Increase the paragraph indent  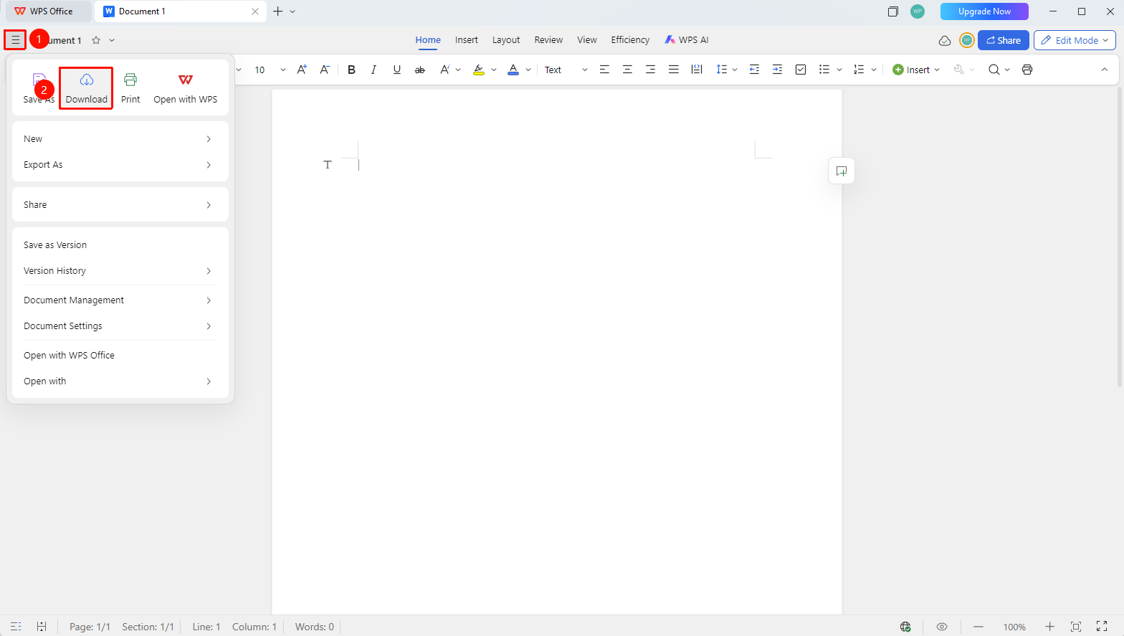coord(777,70)
